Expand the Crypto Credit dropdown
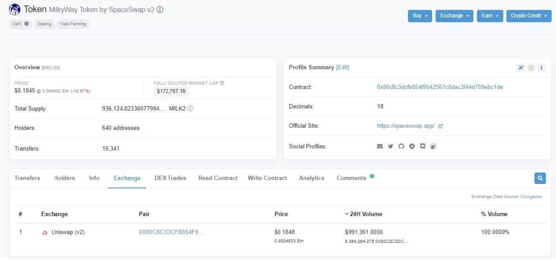Viewport: 556px width, 260px height. click(x=529, y=16)
